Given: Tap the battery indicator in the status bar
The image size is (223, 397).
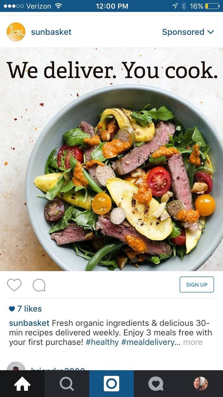Looking at the screenshot, I should [x=212, y=6].
